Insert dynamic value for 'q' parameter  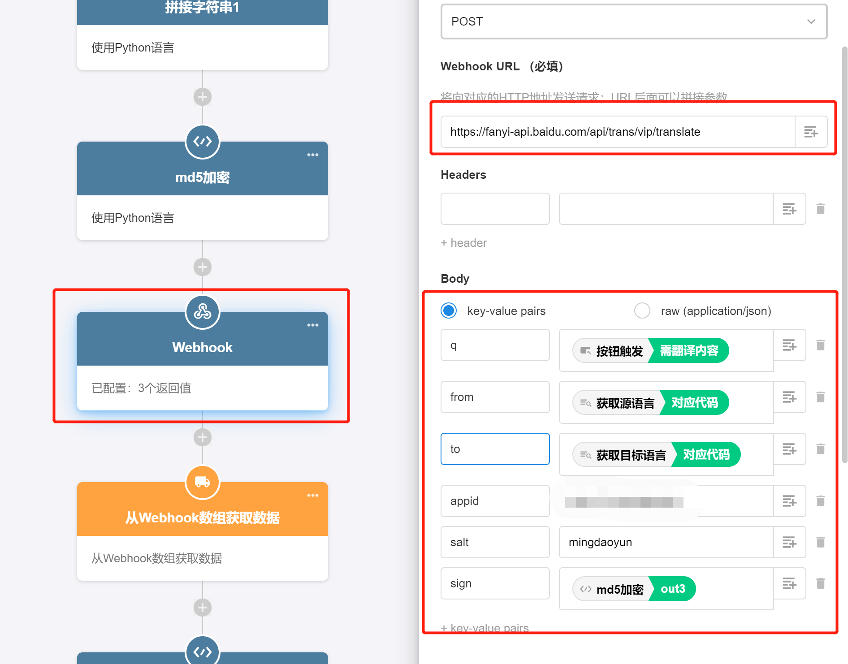point(789,345)
